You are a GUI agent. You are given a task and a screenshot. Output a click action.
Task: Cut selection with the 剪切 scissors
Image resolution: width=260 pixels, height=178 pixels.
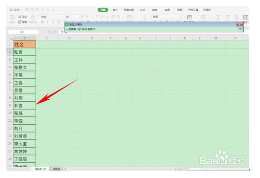(22, 17)
